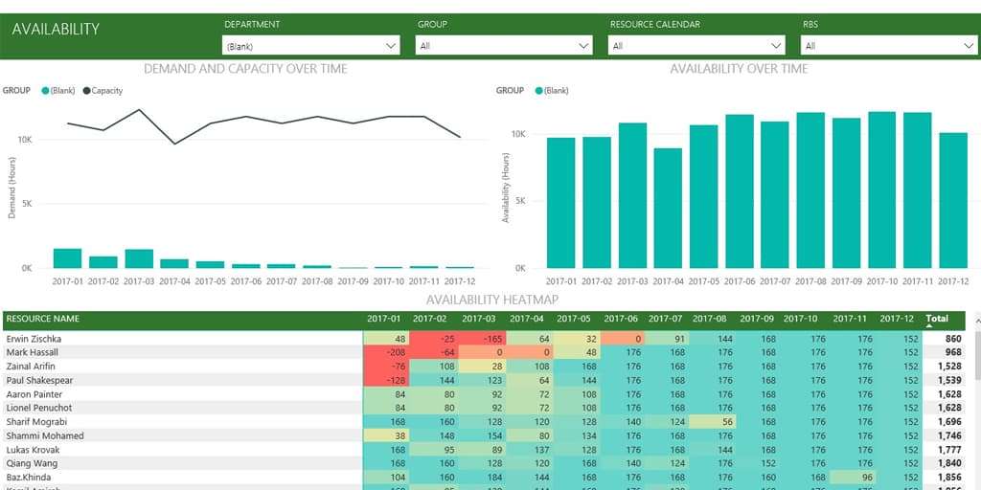Click Mark Hassall's -208 red cell
Screen dimensions: 981x490
386,352
